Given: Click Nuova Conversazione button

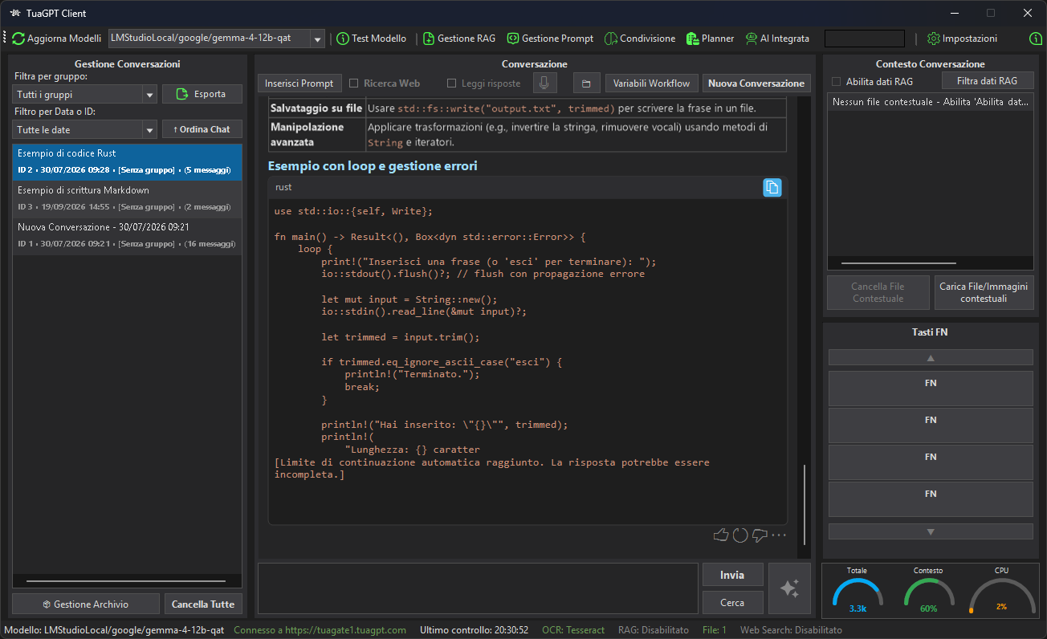Looking at the screenshot, I should tap(756, 83).
